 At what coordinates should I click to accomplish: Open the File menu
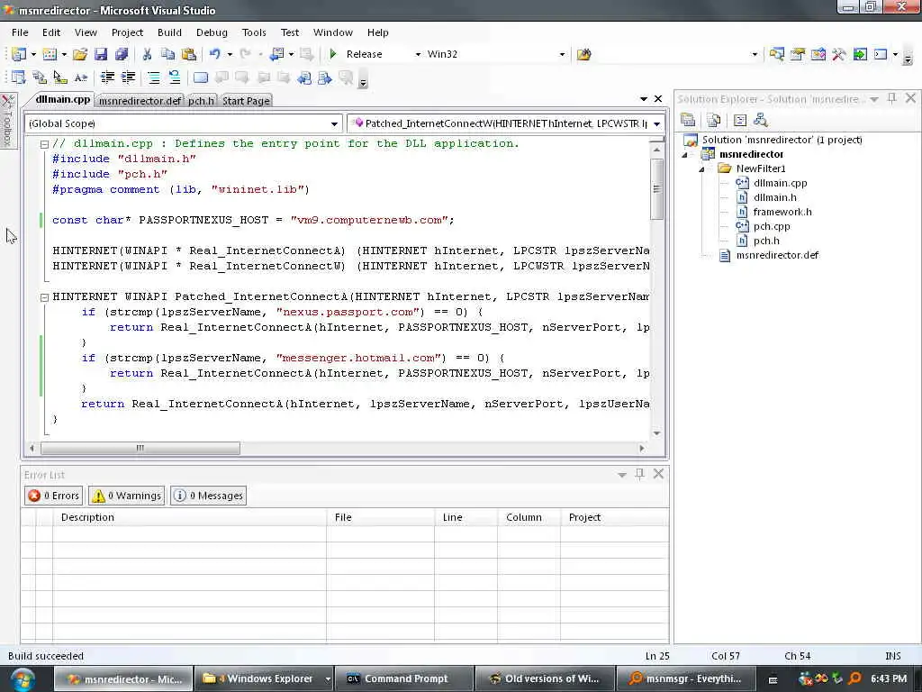click(x=20, y=32)
